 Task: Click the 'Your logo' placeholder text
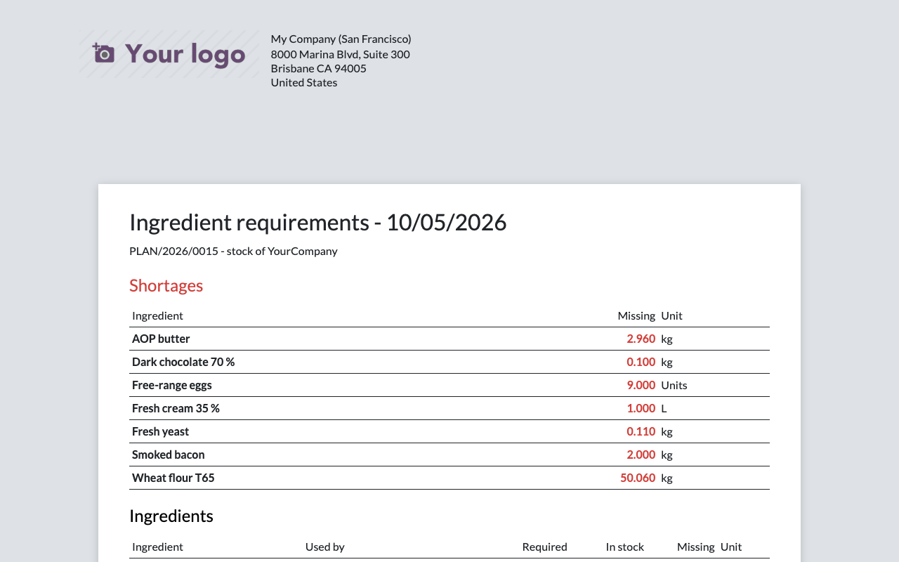pos(185,54)
